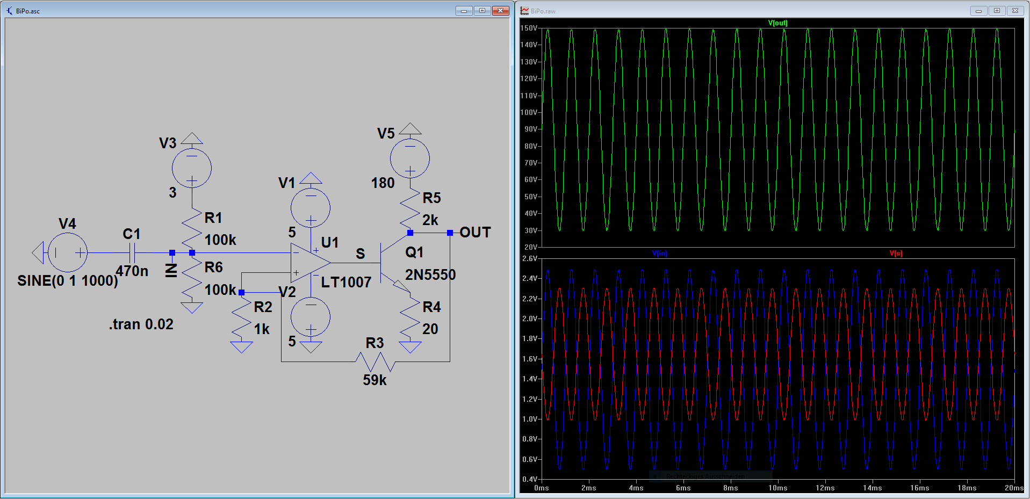Select the V3 voltage source symbol
Viewport: 1030px width, 499px height.
[x=192, y=168]
